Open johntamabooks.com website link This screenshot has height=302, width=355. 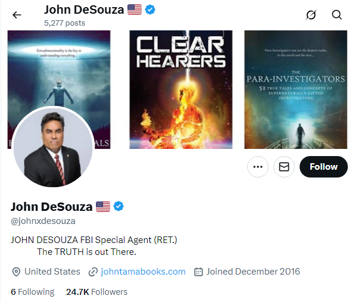[x=143, y=272]
